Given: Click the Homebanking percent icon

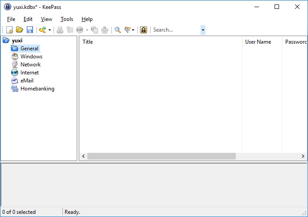Looking at the screenshot, I should coord(15,89).
